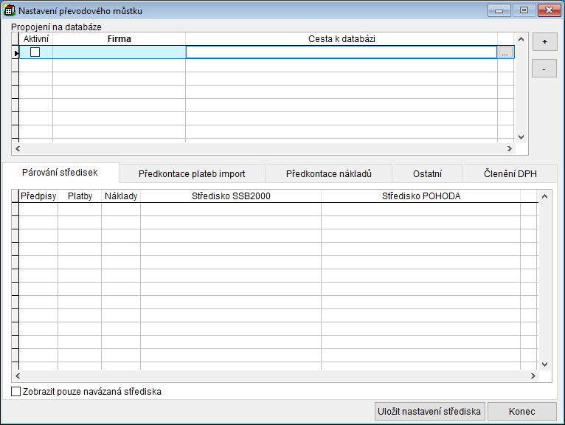Click the minus button to remove a connection
Image resolution: width=565 pixels, height=425 pixels.
point(544,69)
